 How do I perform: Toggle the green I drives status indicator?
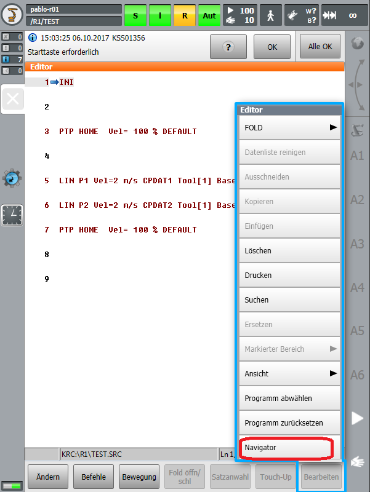click(x=159, y=15)
